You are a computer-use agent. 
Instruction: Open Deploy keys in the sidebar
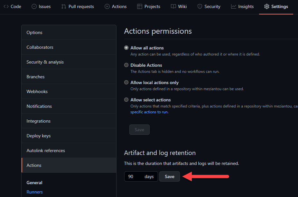pyautogui.click(x=39, y=136)
